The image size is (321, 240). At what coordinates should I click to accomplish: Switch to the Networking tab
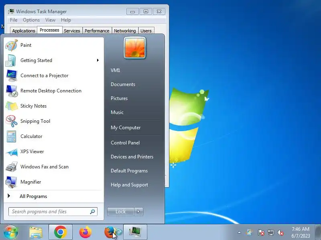pyautogui.click(x=125, y=31)
